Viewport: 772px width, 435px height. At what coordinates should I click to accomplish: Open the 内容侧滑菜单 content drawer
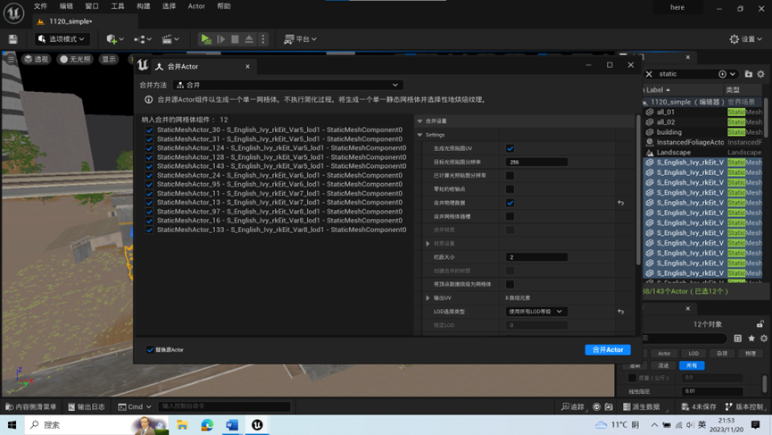click(x=30, y=406)
